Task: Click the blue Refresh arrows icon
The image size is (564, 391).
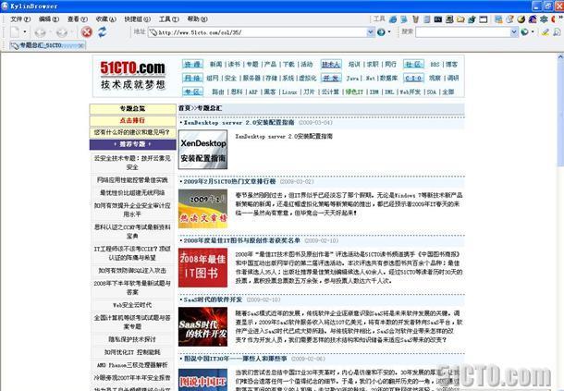Action: [x=103, y=32]
